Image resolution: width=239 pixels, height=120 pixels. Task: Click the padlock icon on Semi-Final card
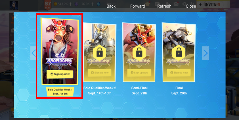point(139,52)
